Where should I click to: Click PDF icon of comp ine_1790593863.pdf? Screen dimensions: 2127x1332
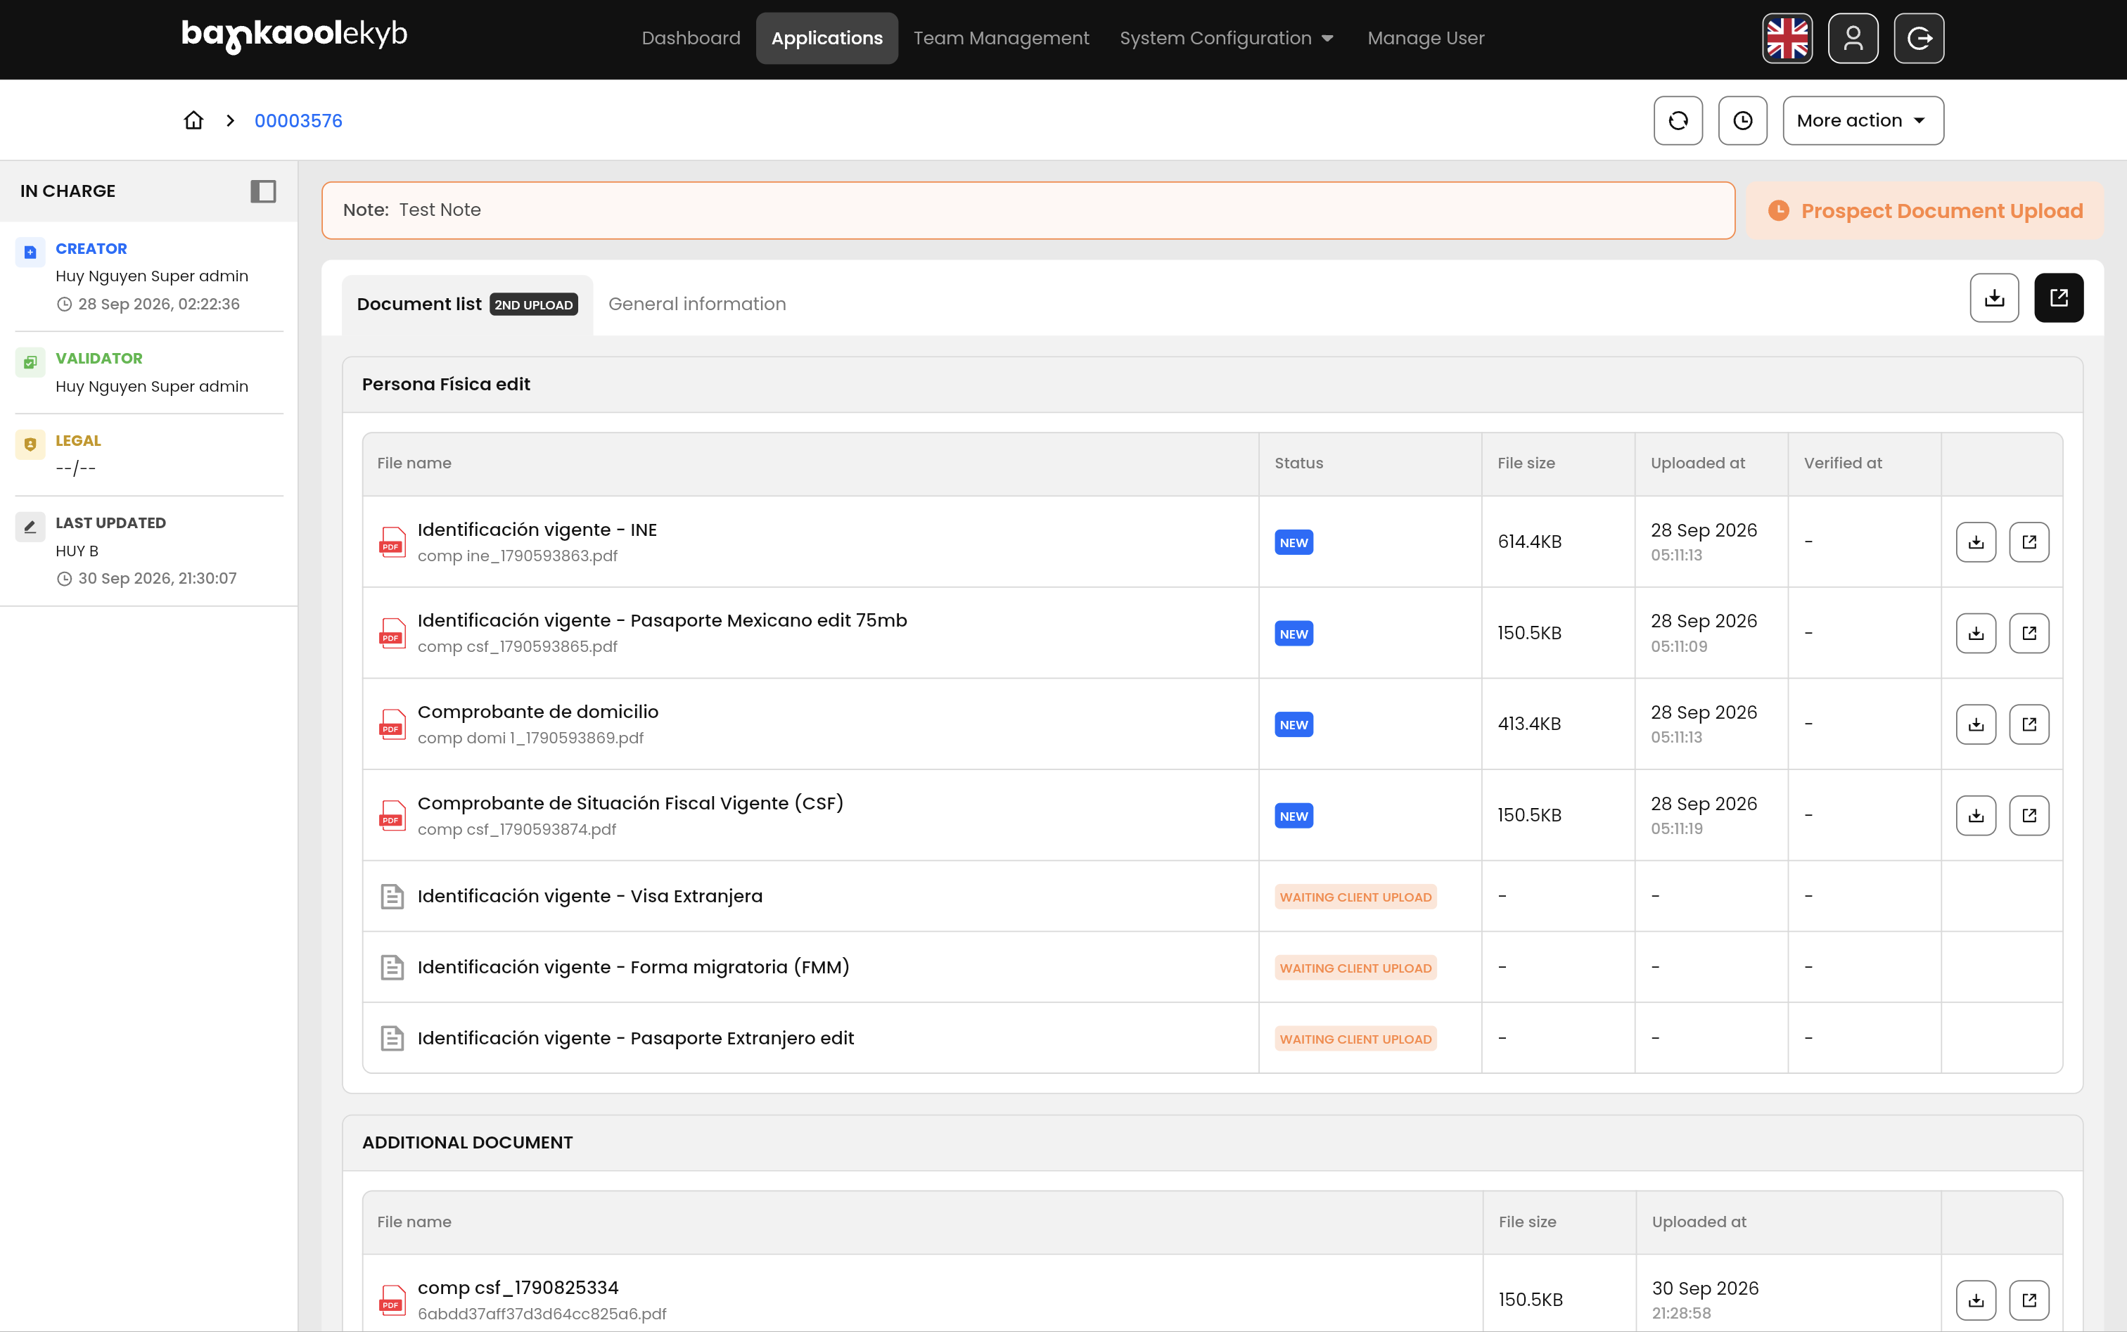click(x=392, y=542)
